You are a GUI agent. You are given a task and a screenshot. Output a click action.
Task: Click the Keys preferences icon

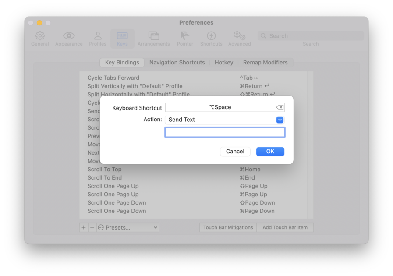point(122,37)
